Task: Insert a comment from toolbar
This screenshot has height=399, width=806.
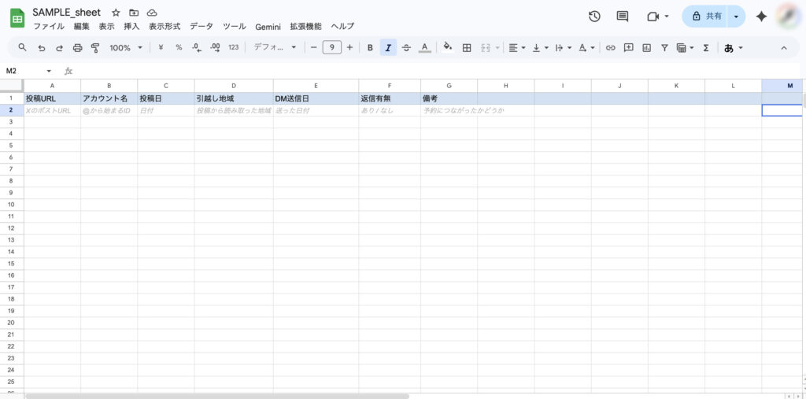Action: [x=628, y=48]
